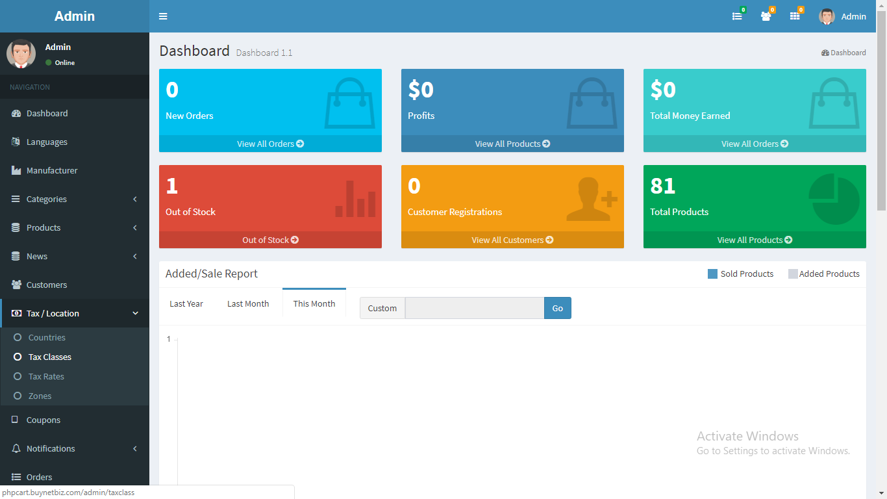Toggle the sidebar with the hamburger icon
887x499 pixels.
163,16
